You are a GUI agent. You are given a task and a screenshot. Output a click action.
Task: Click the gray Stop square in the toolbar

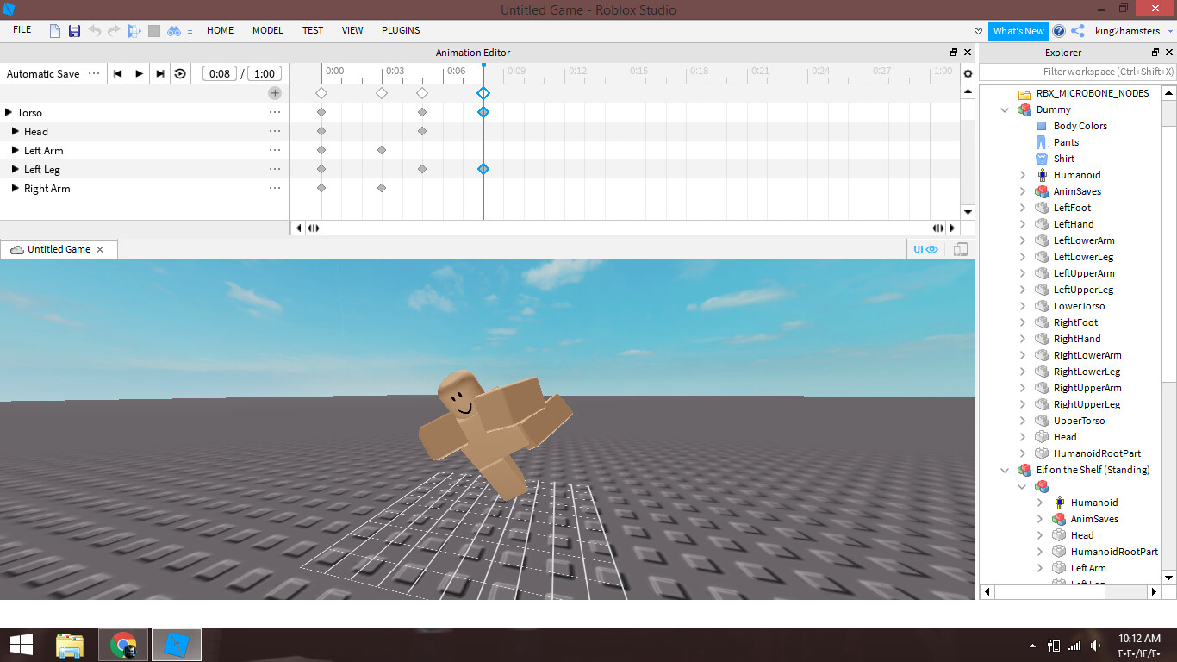click(x=154, y=31)
